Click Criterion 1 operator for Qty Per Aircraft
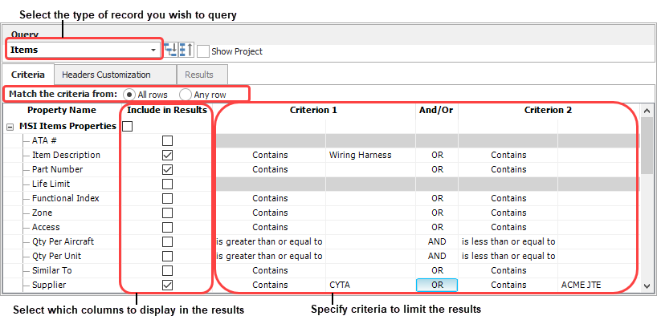Viewport: 657px width, 316px height. (x=270, y=242)
